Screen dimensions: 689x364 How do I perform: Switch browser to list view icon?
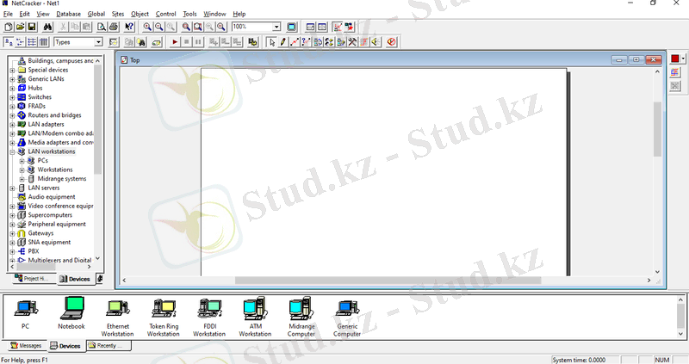[32, 42]
